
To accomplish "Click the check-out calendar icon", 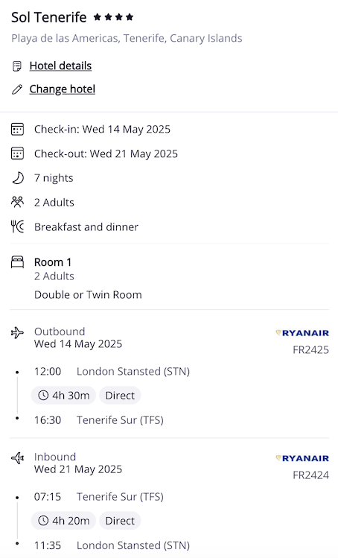I will [x=17, y=153].
